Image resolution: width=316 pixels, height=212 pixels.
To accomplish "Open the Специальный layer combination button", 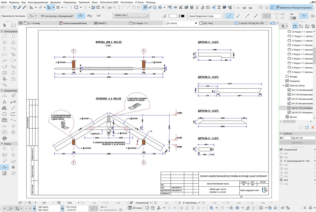I will (141, 203).
